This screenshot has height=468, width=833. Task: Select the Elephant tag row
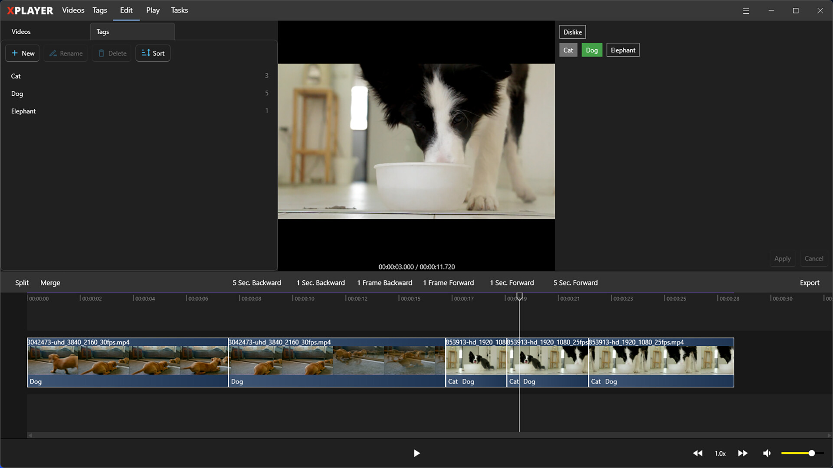coord(139,111)
